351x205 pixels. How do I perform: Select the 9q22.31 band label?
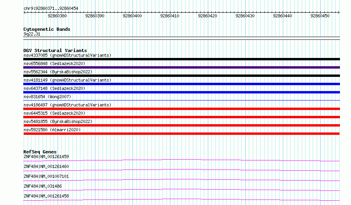(32, 34)
